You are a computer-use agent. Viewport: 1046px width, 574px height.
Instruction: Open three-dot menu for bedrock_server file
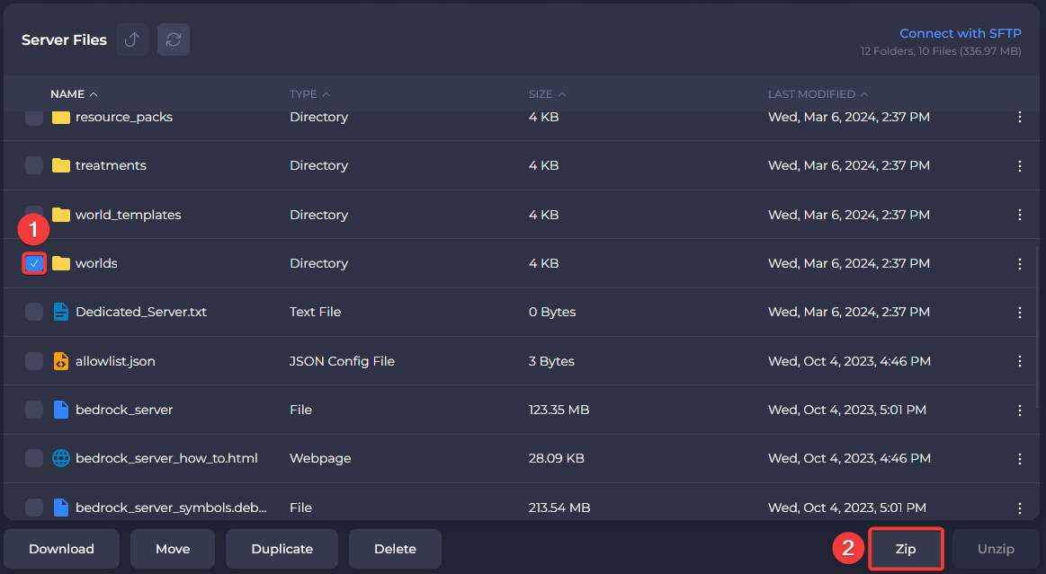tap(1019, 410)
